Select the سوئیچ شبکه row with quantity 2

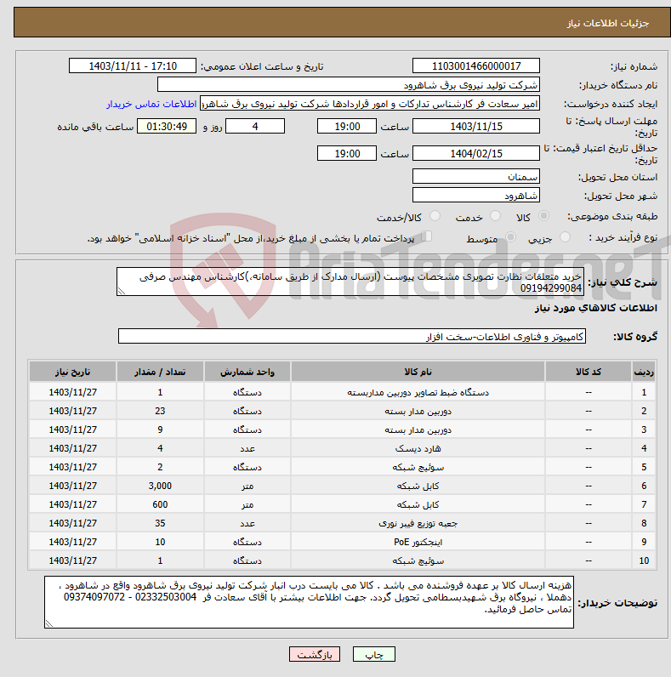342,467
